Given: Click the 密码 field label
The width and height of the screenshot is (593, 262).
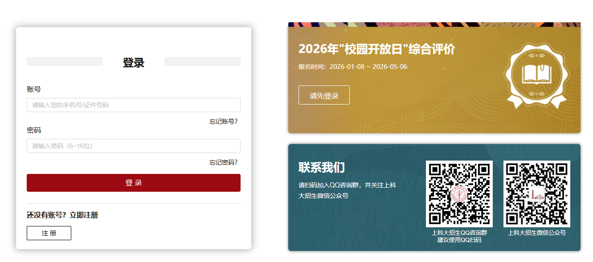Looking at the screenshot, I should pos(34,130).
